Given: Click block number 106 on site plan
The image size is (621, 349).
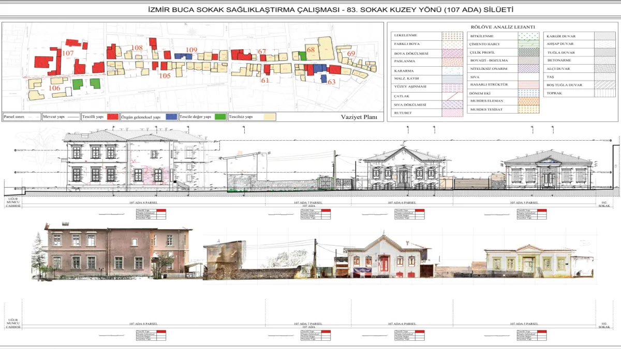Looking at the screenshot, I should tap(54, 88).
